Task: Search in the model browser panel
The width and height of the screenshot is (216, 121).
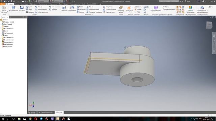Action: [x=24, y=17]
